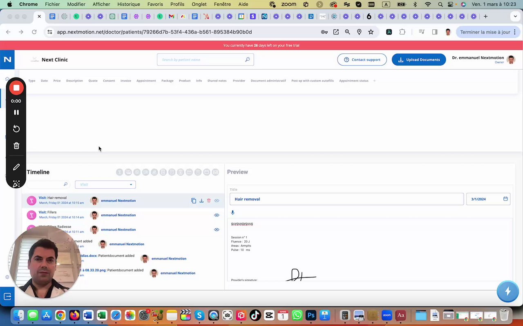Click the Upload Documents button

419,59
